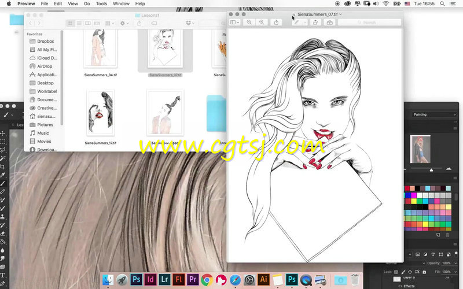This screenshot has height=289, width=463.
Task: Open the Go menu
Action: point(87,3)
